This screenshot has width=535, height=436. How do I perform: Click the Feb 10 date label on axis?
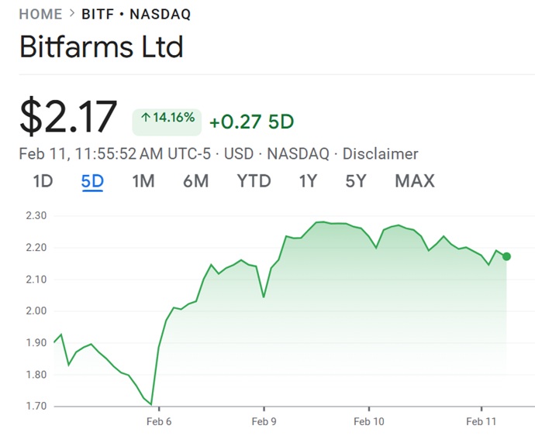click(x=369, y=422)
